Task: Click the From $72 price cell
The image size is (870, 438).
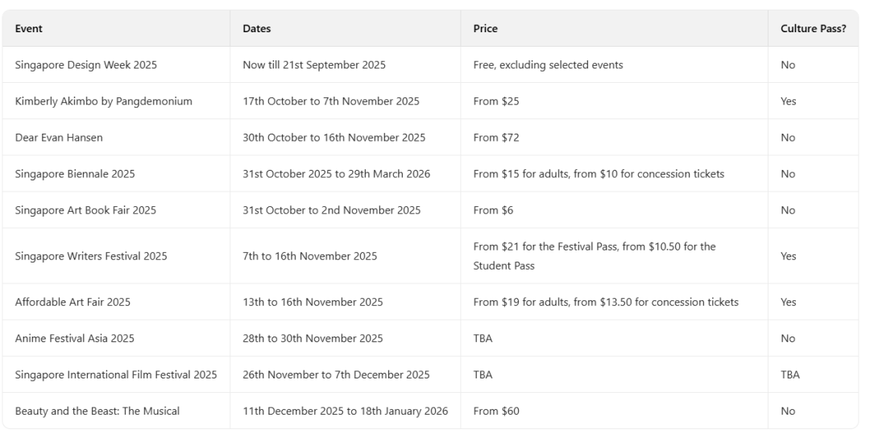Action: coord(496,138)
